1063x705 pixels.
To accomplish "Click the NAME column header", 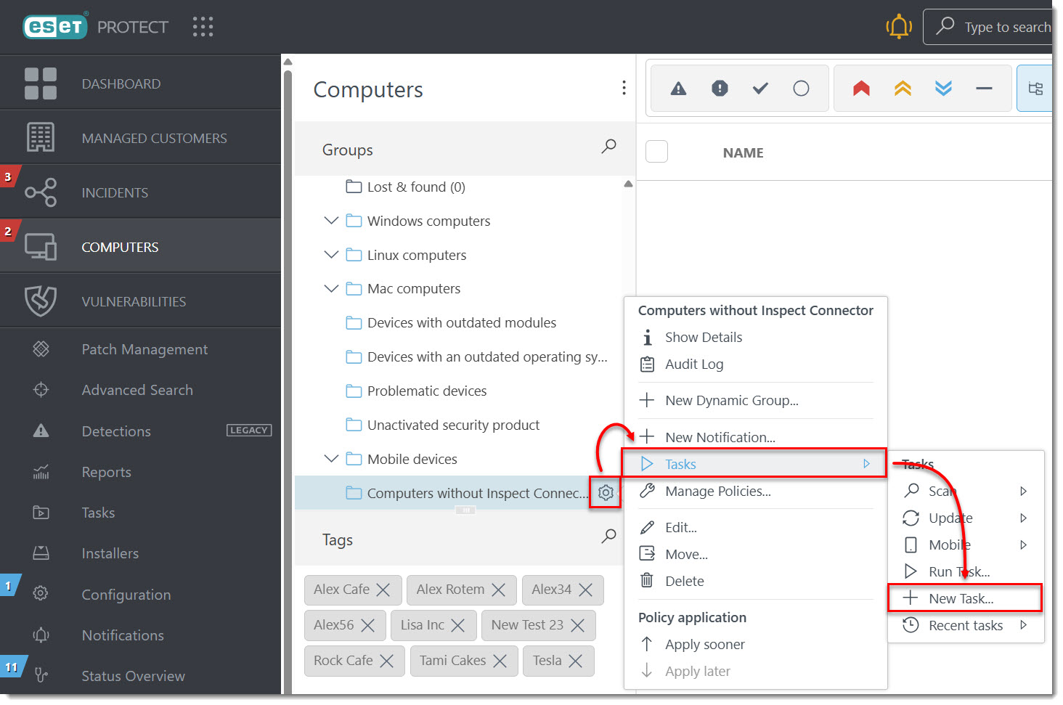I will (x=743, y=152).
